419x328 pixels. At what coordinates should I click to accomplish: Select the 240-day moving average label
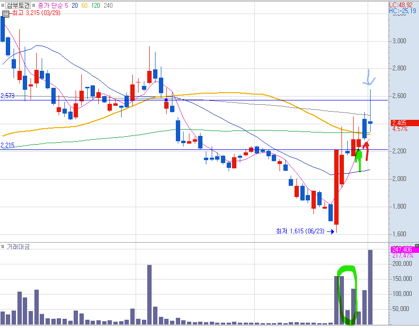(x=108, y=5)
